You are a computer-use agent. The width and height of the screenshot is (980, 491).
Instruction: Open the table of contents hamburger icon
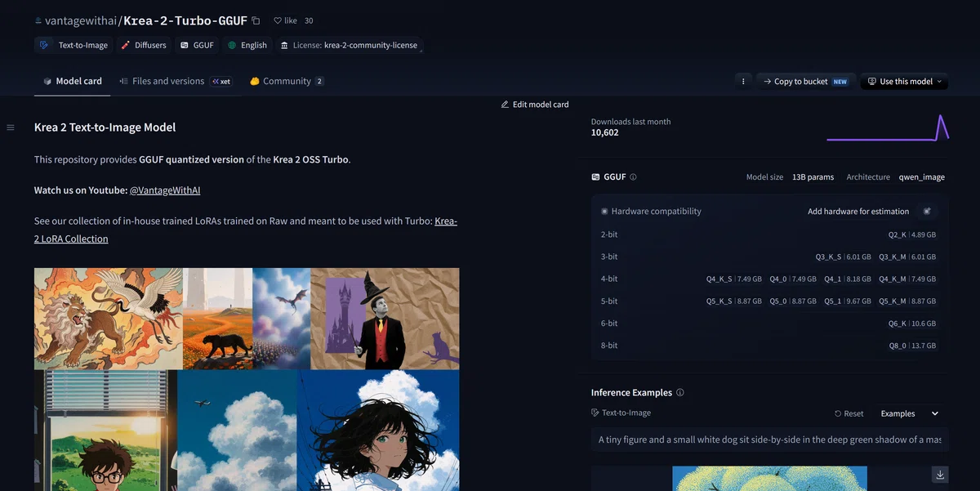(x=11, y=127)
